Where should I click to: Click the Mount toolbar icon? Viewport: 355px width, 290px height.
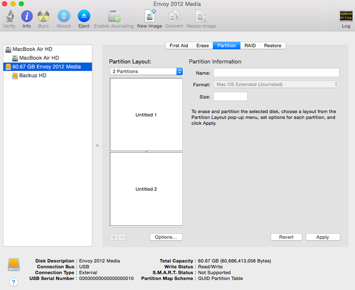coord(64,16)
